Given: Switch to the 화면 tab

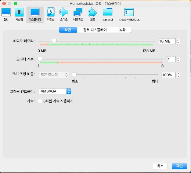Looking at the screenshot, I should [x=68, y=30].
